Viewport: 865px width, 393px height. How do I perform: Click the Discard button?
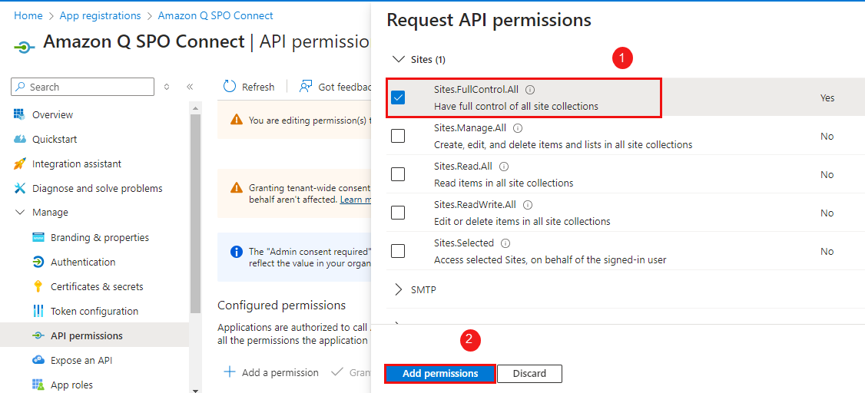click(529, 374)
